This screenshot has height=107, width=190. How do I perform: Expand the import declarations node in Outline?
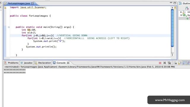click(181, 12)
